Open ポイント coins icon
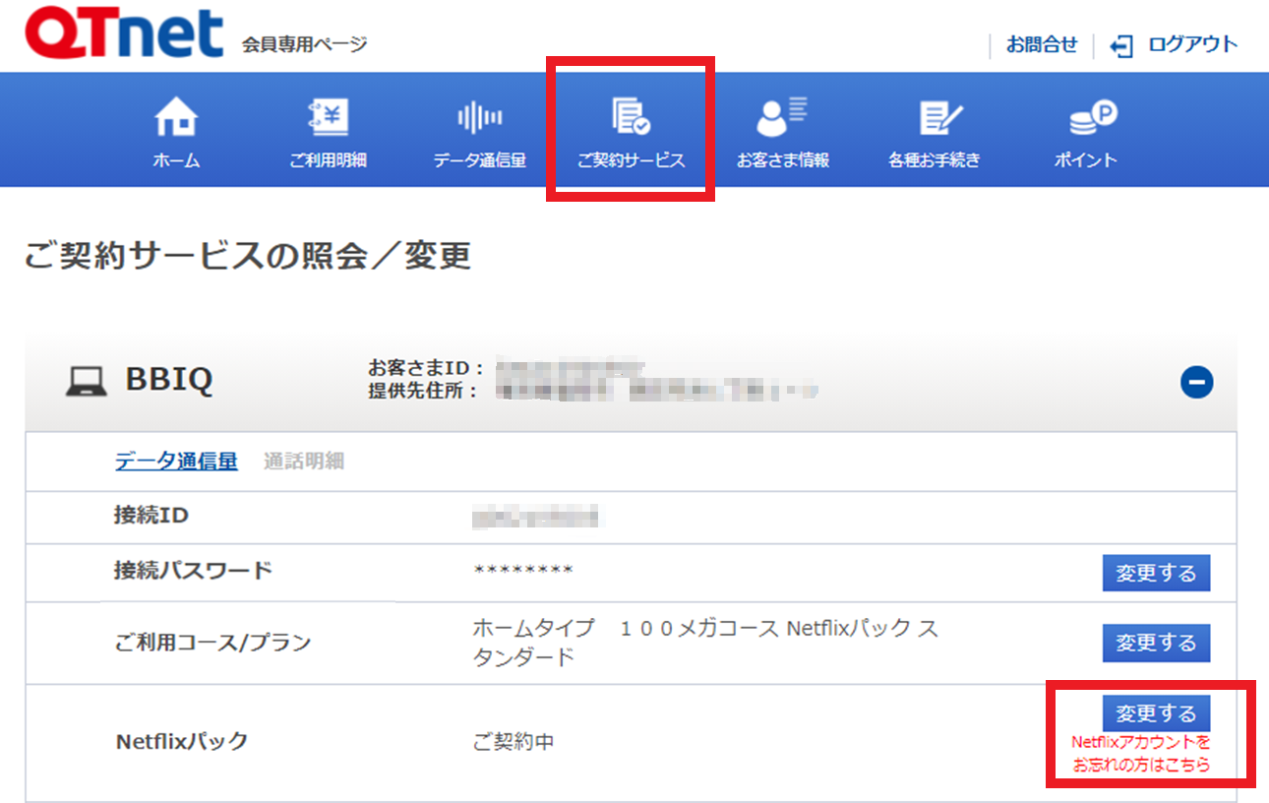 1093,118
